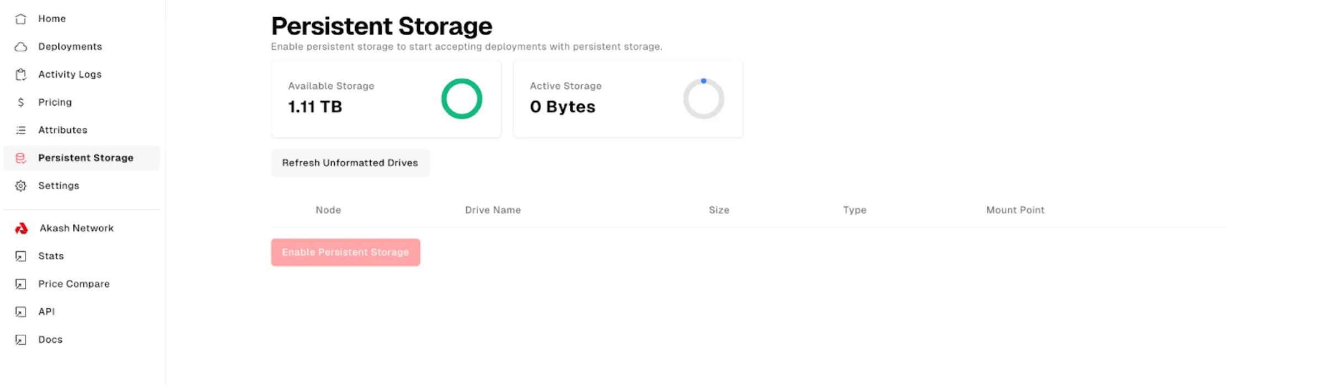Click the Activity Logs clipboard icon

[x=21, y=75]
